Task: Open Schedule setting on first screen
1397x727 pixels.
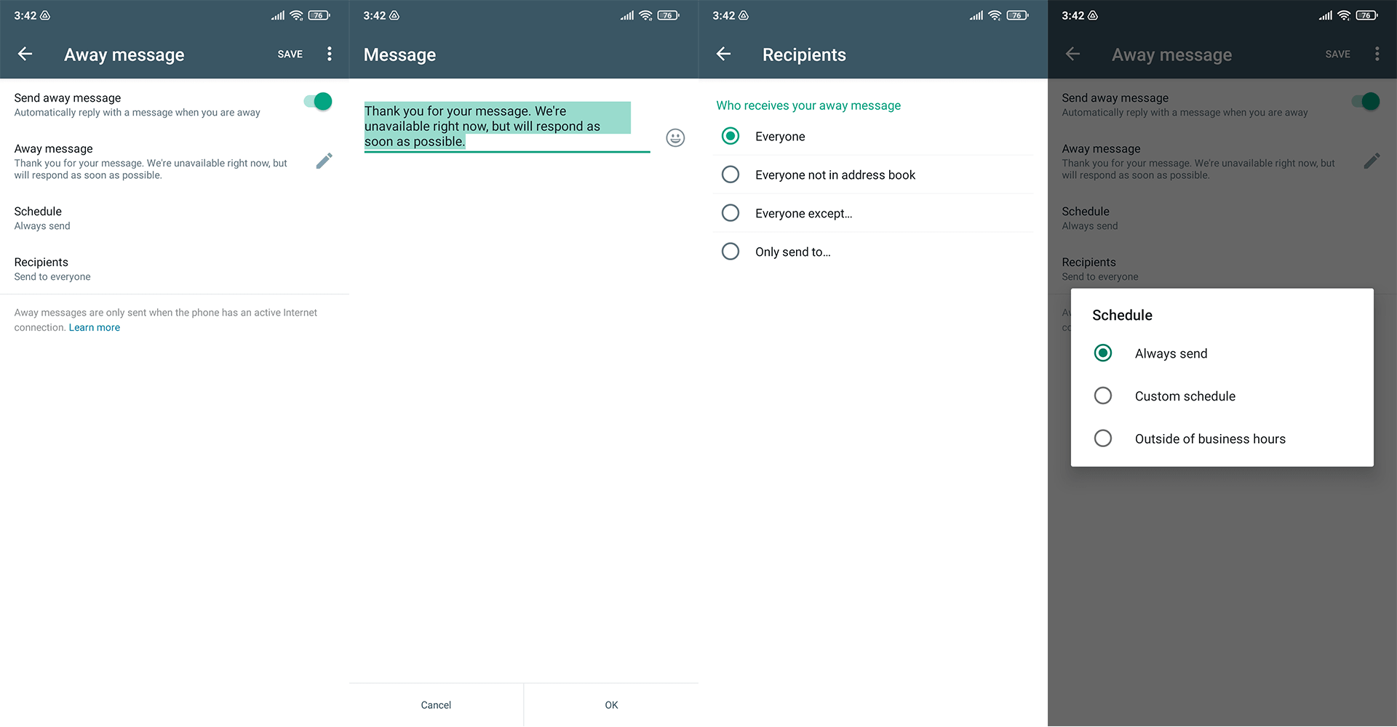Action: [x=175, y=218]
